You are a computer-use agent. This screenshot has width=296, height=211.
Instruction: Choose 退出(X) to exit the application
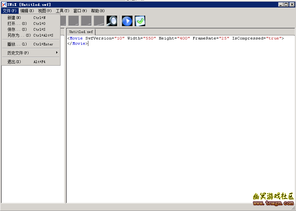coord(31,62)
